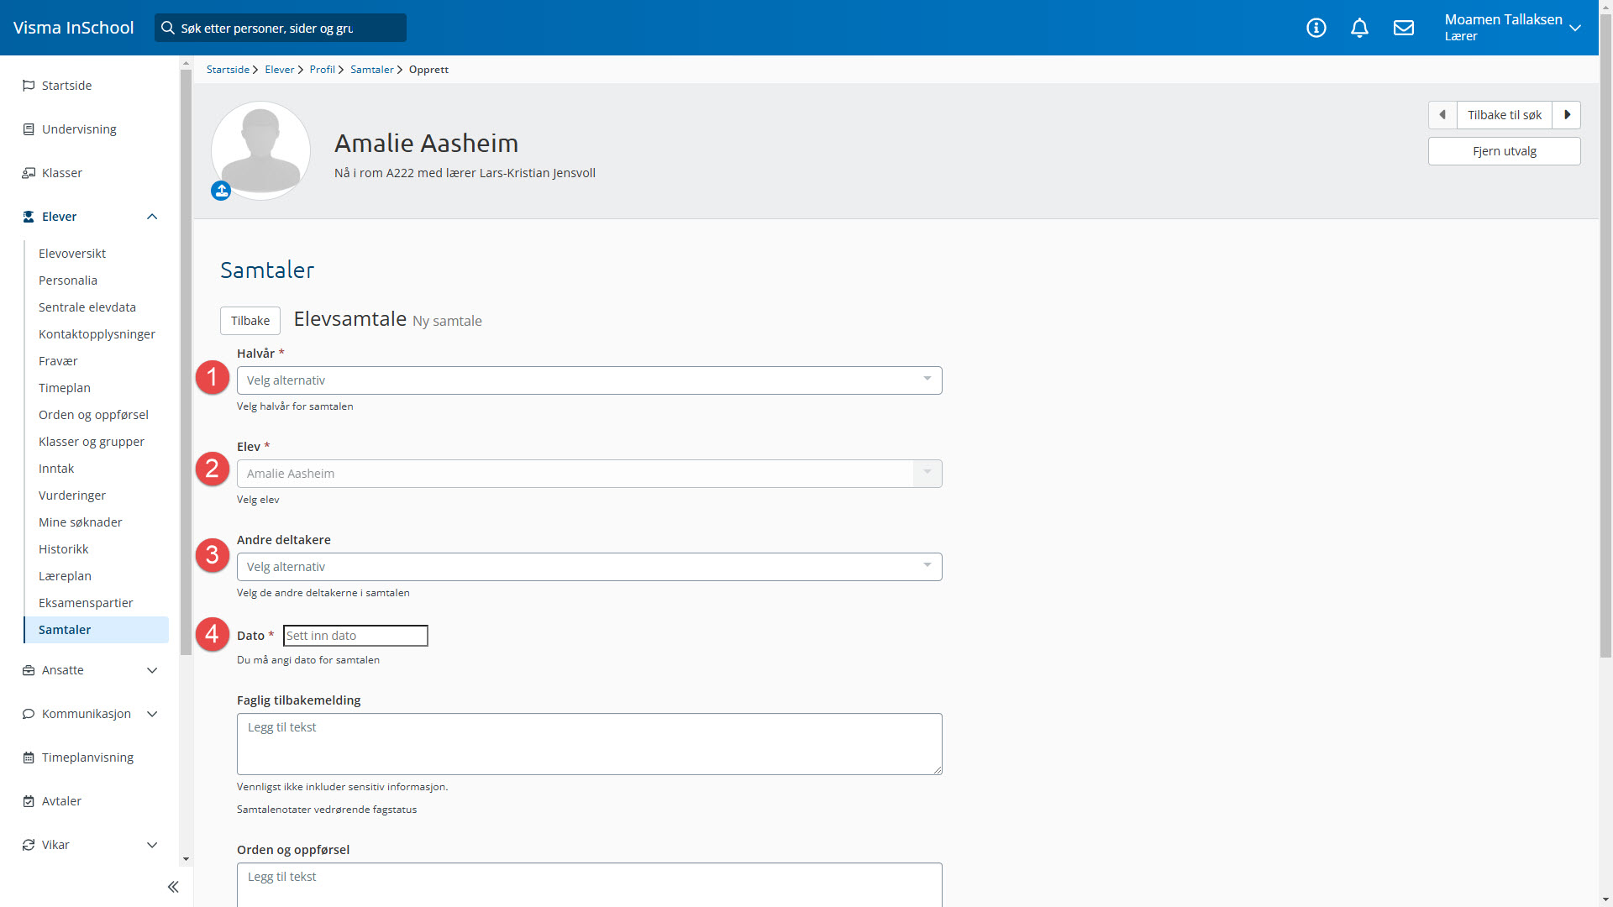Open the Halvår dropdown

(589, 380)
